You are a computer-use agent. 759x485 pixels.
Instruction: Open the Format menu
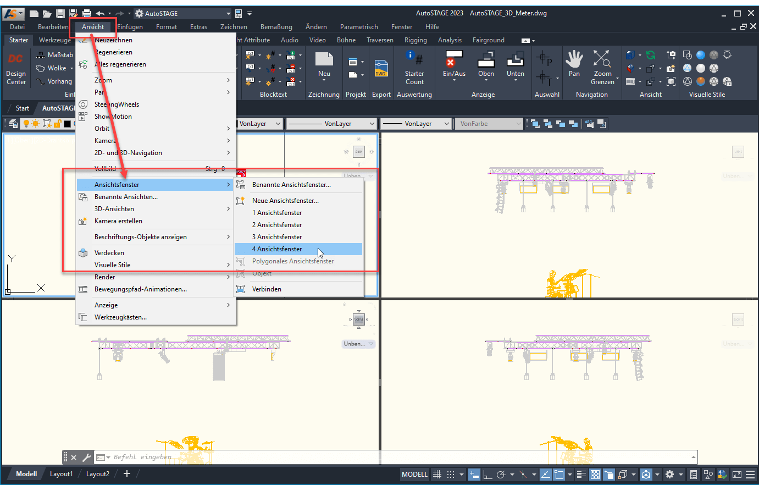coord(167,27)
